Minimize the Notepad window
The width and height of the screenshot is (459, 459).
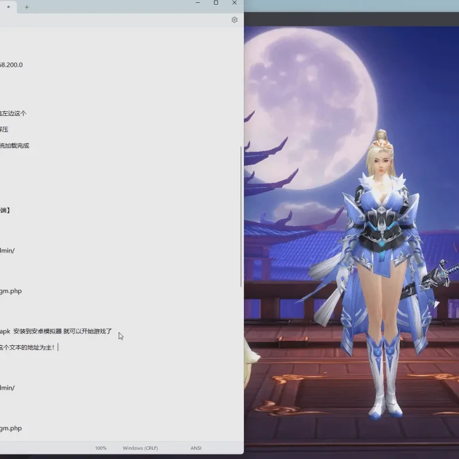coord(198,3)
